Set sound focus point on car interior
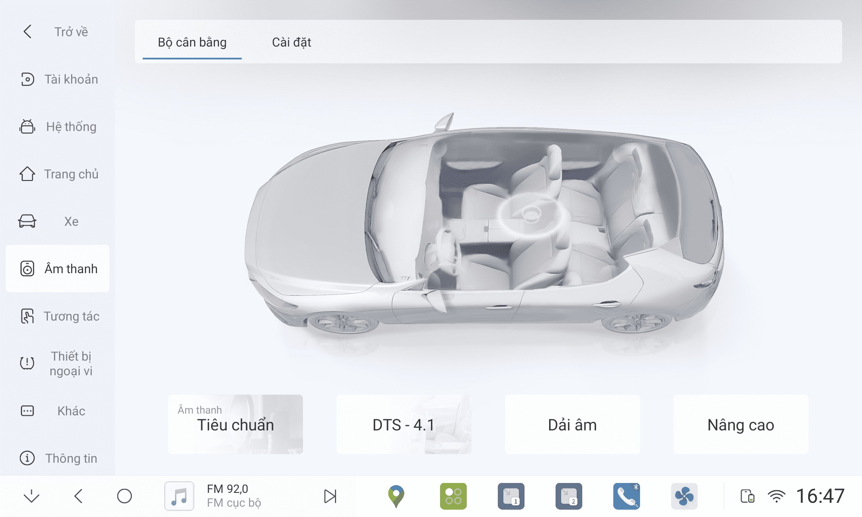Viewport: 862px width, 517px height. click(531, 214)
